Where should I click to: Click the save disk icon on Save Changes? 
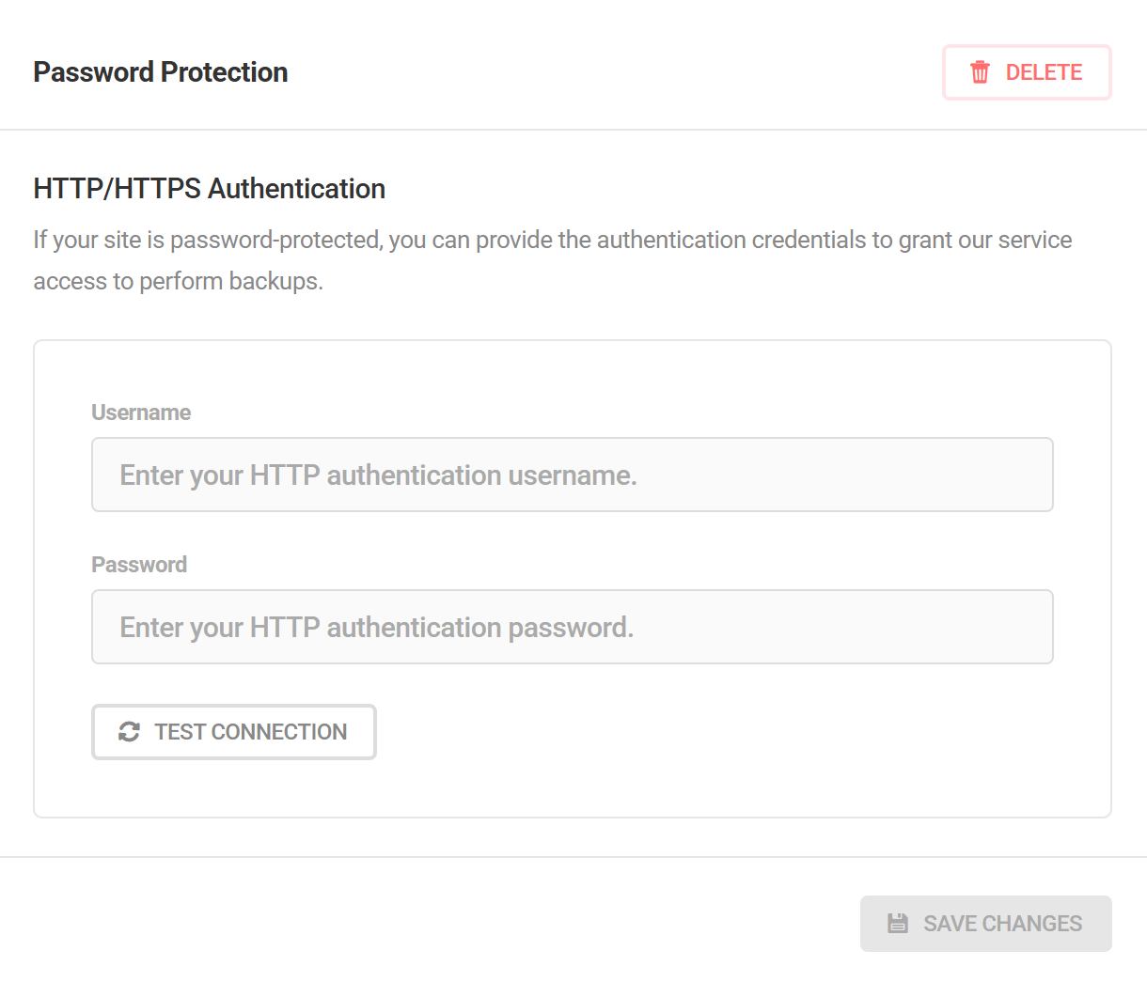(899, 923)
